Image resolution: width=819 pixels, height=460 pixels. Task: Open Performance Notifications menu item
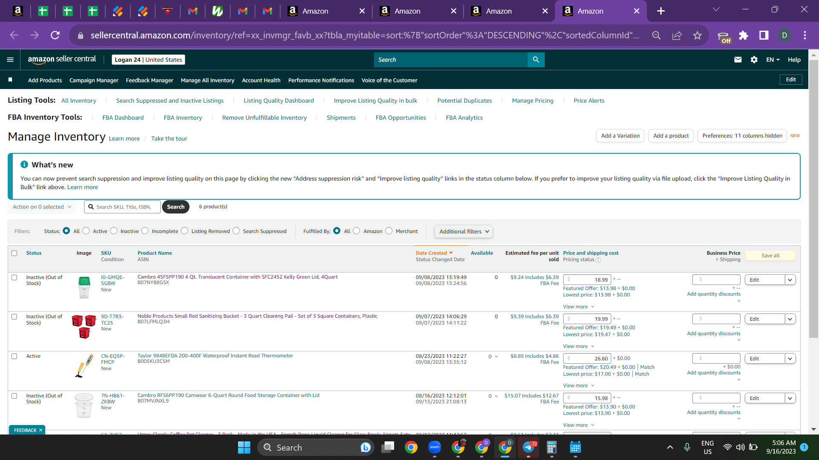point(321,80)
